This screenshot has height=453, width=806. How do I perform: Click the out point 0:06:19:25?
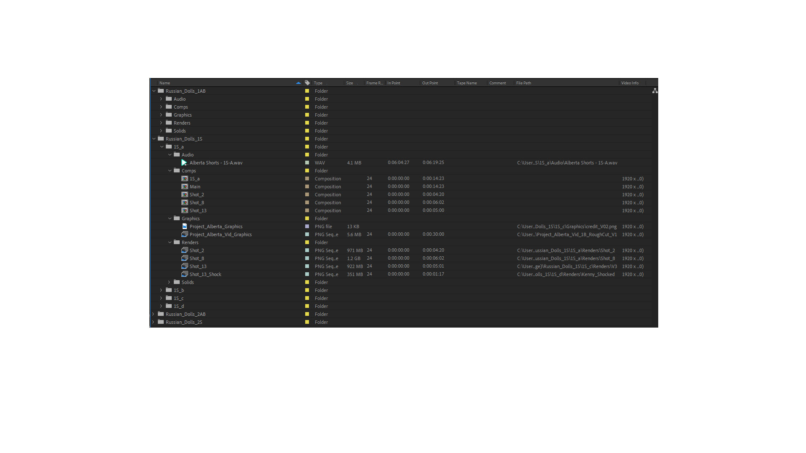(x=433, y=162)
